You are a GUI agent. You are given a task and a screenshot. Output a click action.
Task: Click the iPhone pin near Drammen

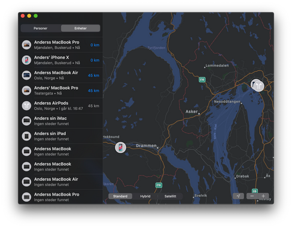tap(120, 147)
